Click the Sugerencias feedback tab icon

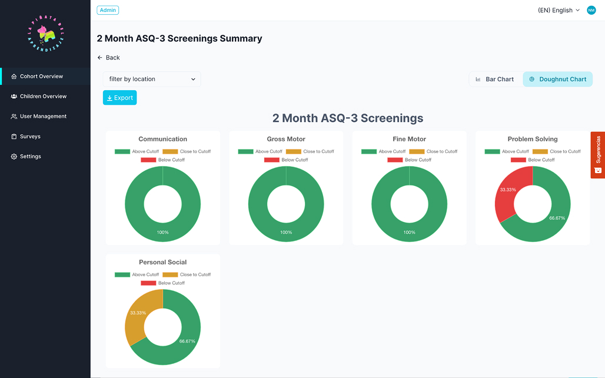pyautogui.click(x=598, y=170)
